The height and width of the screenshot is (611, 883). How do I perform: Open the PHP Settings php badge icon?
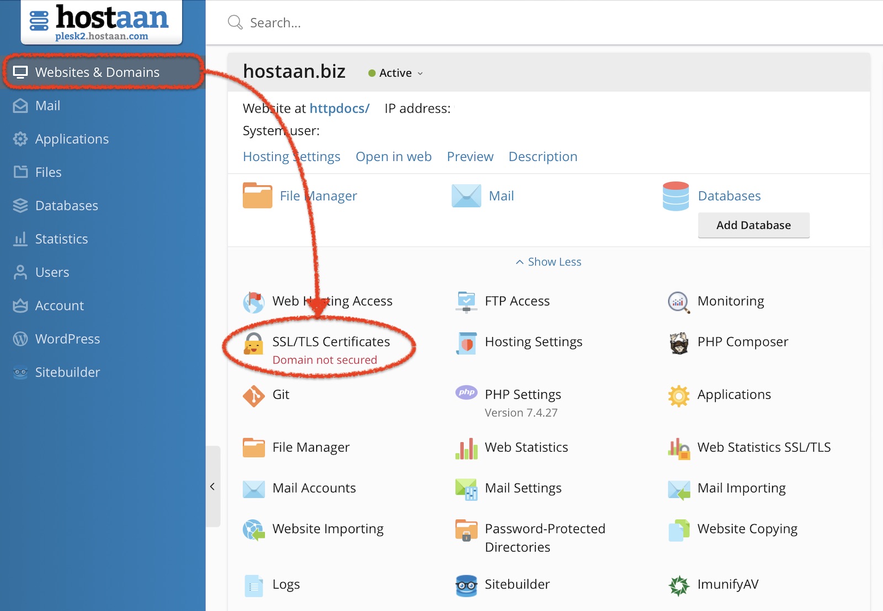coord(466,392)
